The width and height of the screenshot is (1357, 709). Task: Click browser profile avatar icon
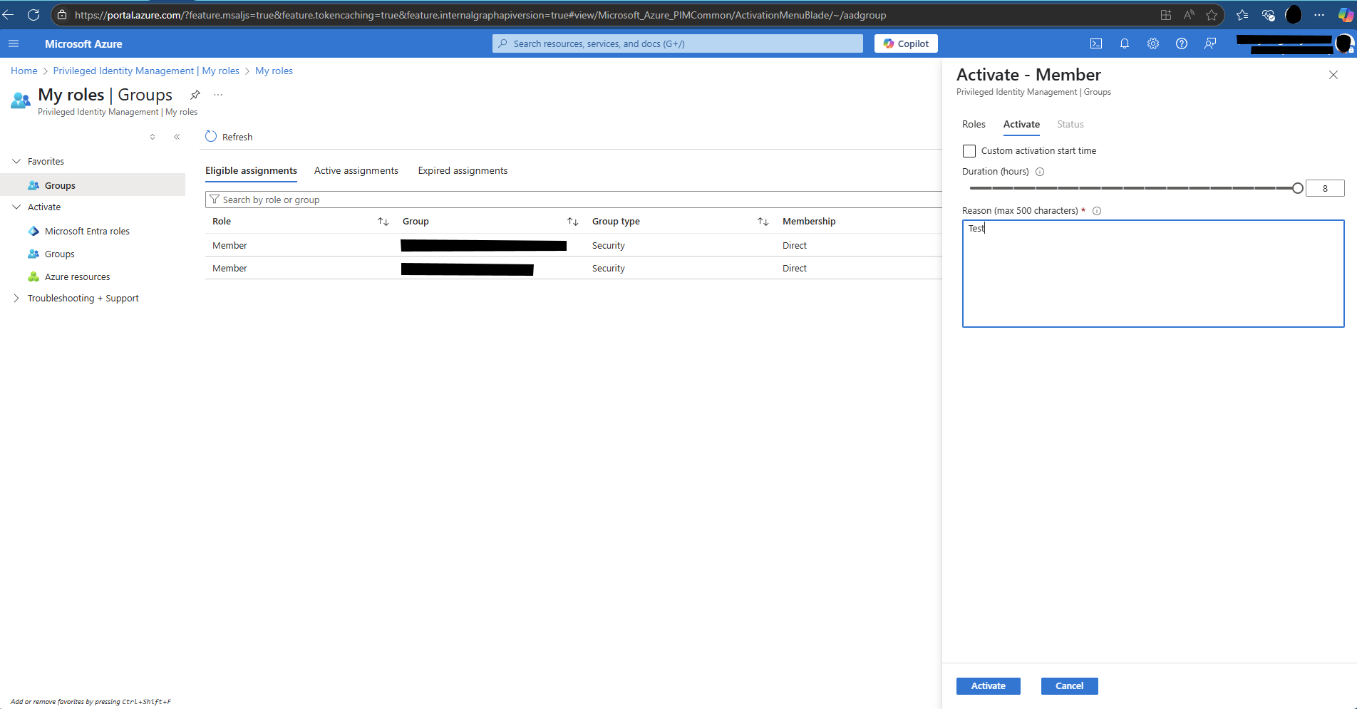point(1294,15)
